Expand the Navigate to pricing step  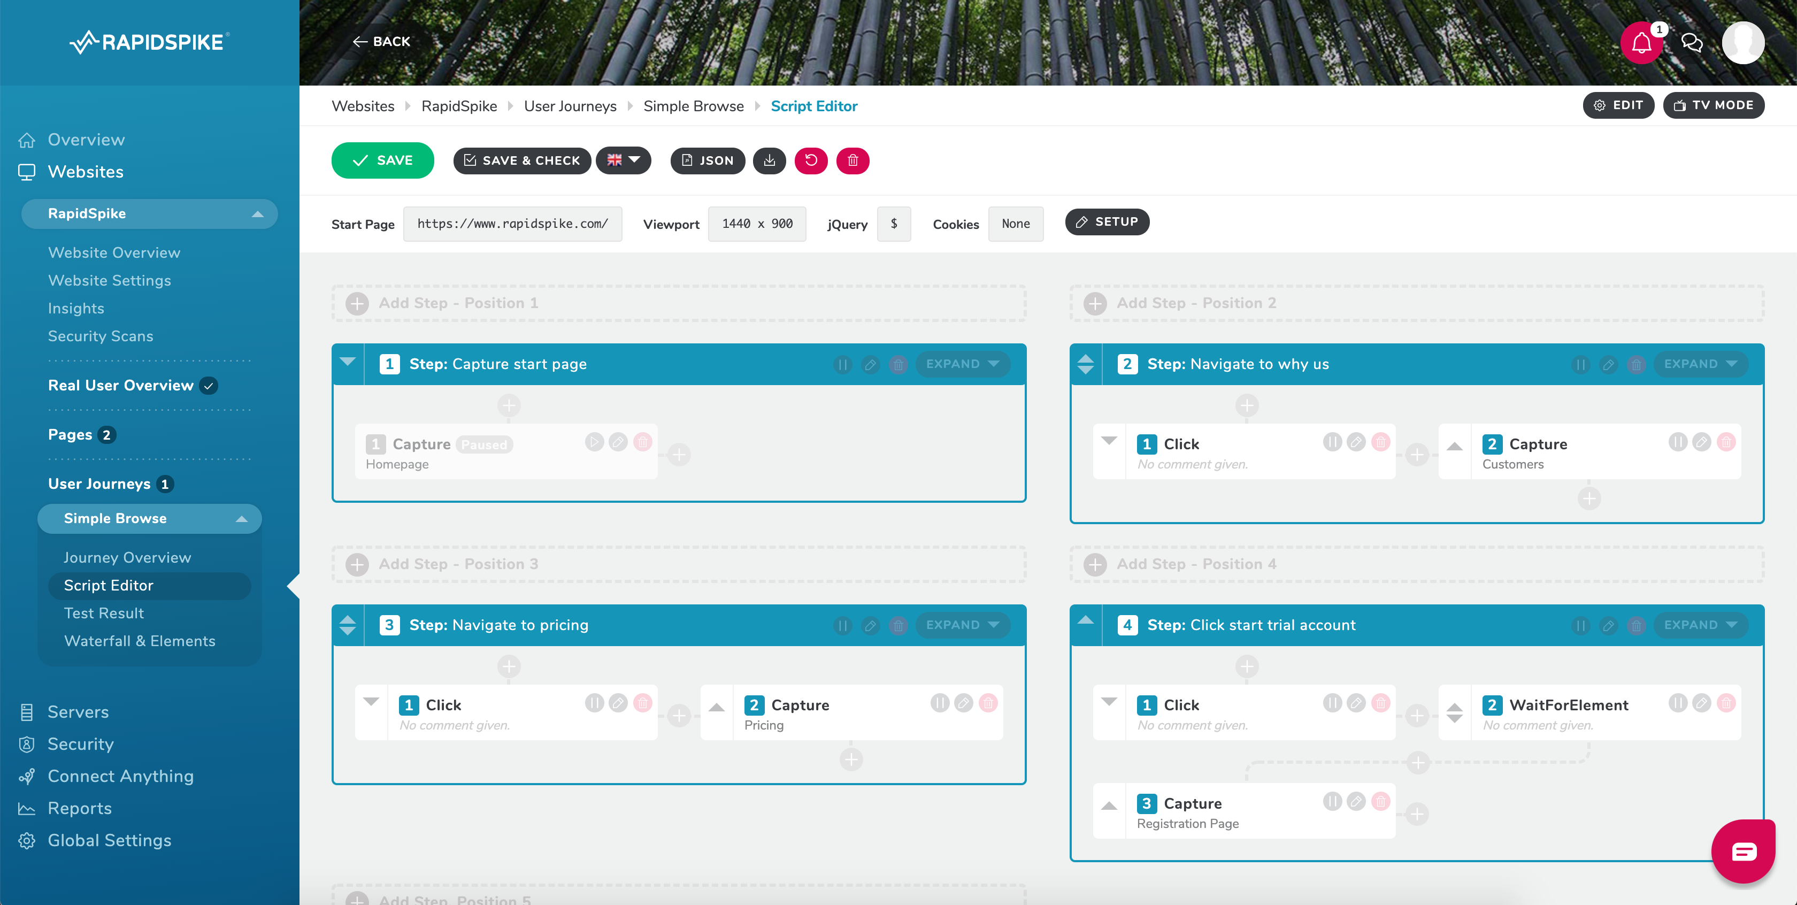(x=963, y=625)
